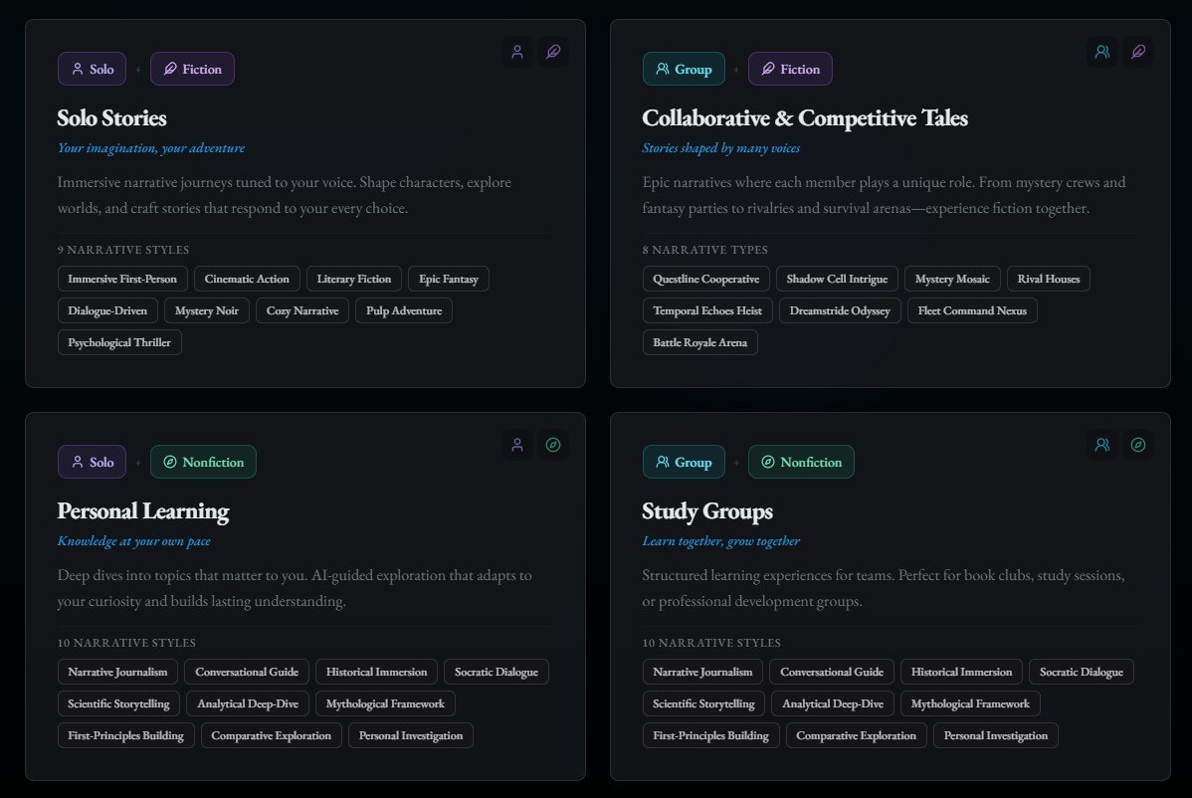Pick Socratic Dialogue under Personal Learning
The height and width of the screenshot is (798, 1192).
click(496, 672)
